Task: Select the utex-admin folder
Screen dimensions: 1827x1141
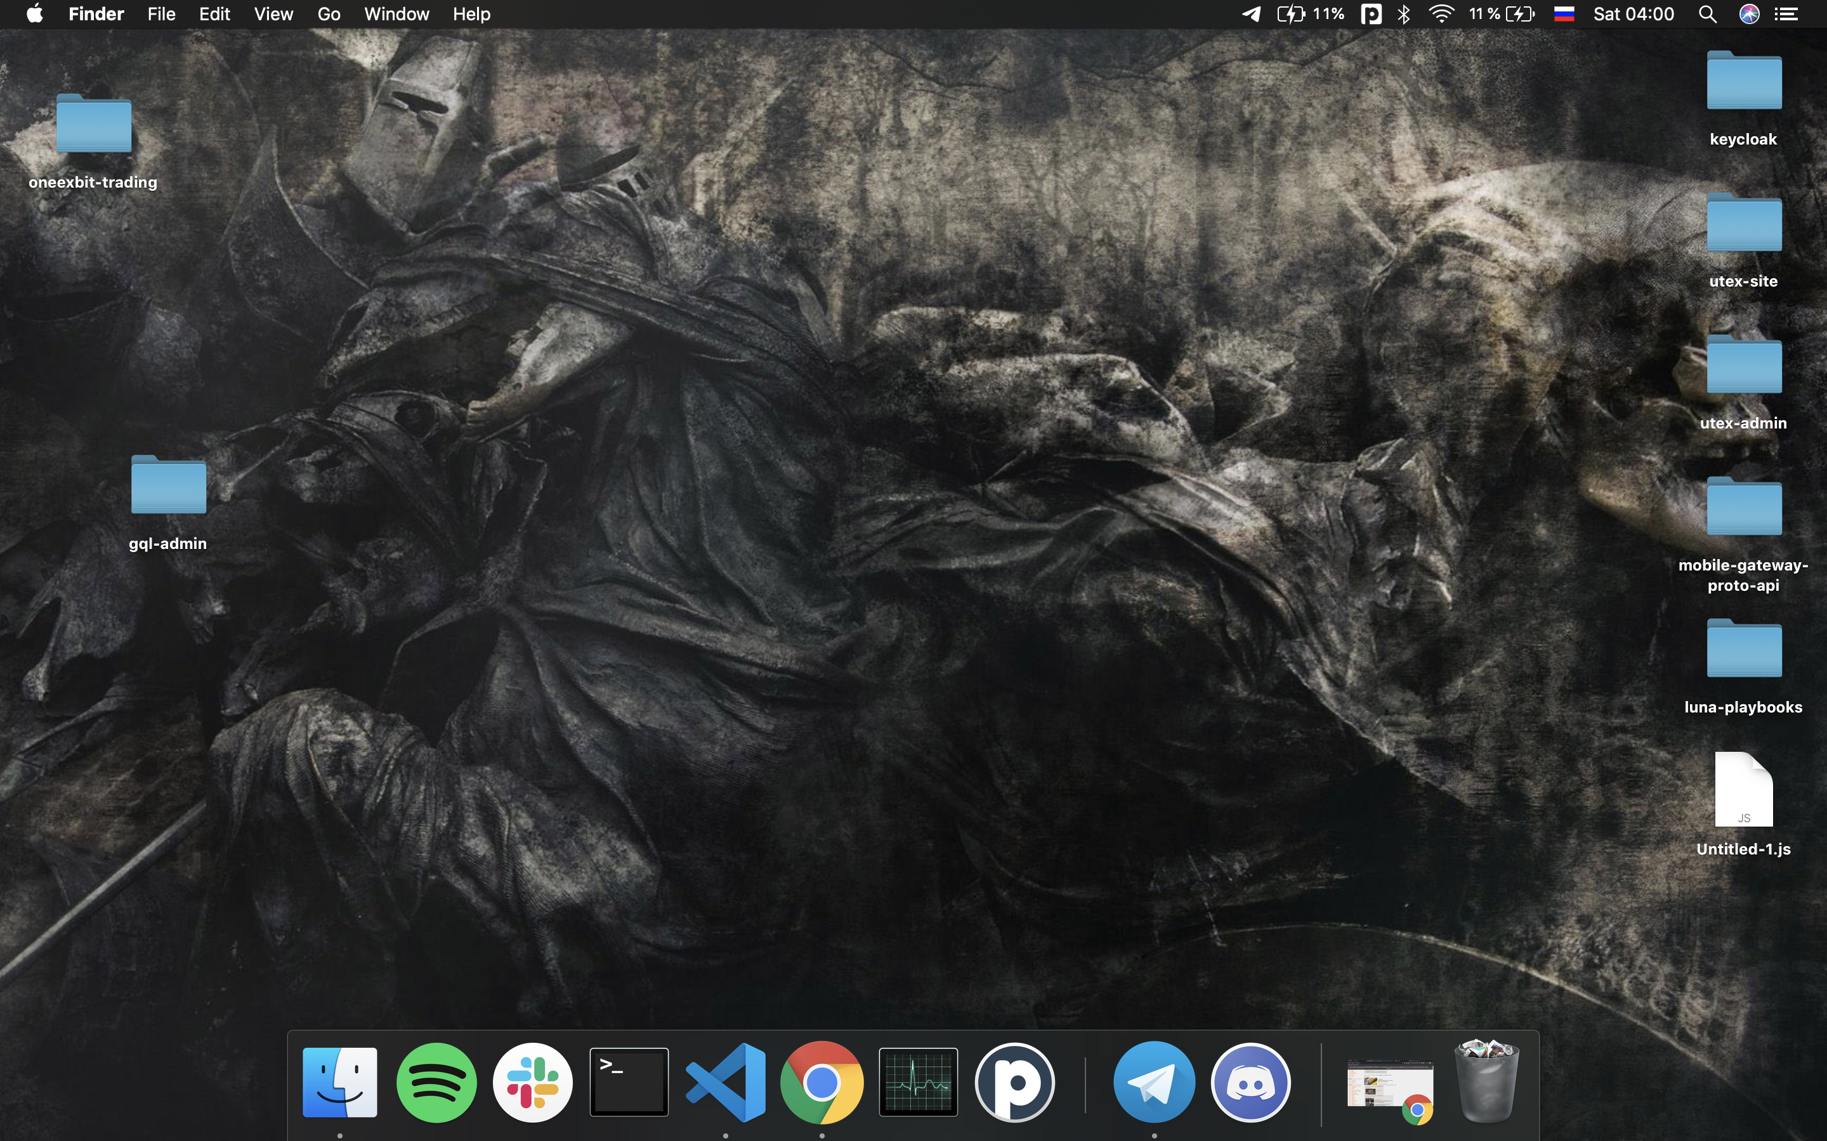Action: point(1744,364)
